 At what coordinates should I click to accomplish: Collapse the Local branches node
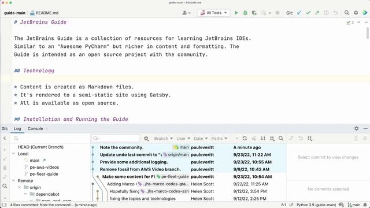(x=13, y=154)
